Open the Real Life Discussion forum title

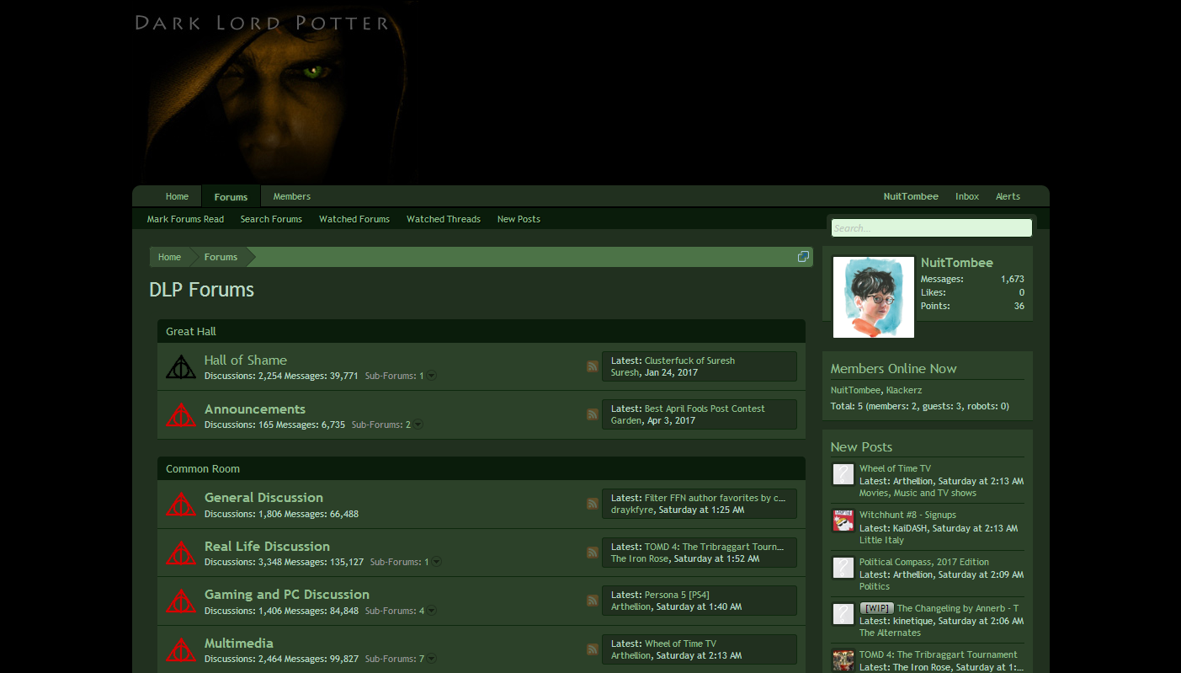[x=267, y=546]
